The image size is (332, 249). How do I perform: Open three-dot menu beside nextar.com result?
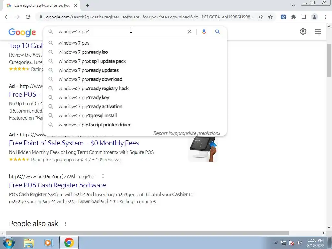[103, 176]
